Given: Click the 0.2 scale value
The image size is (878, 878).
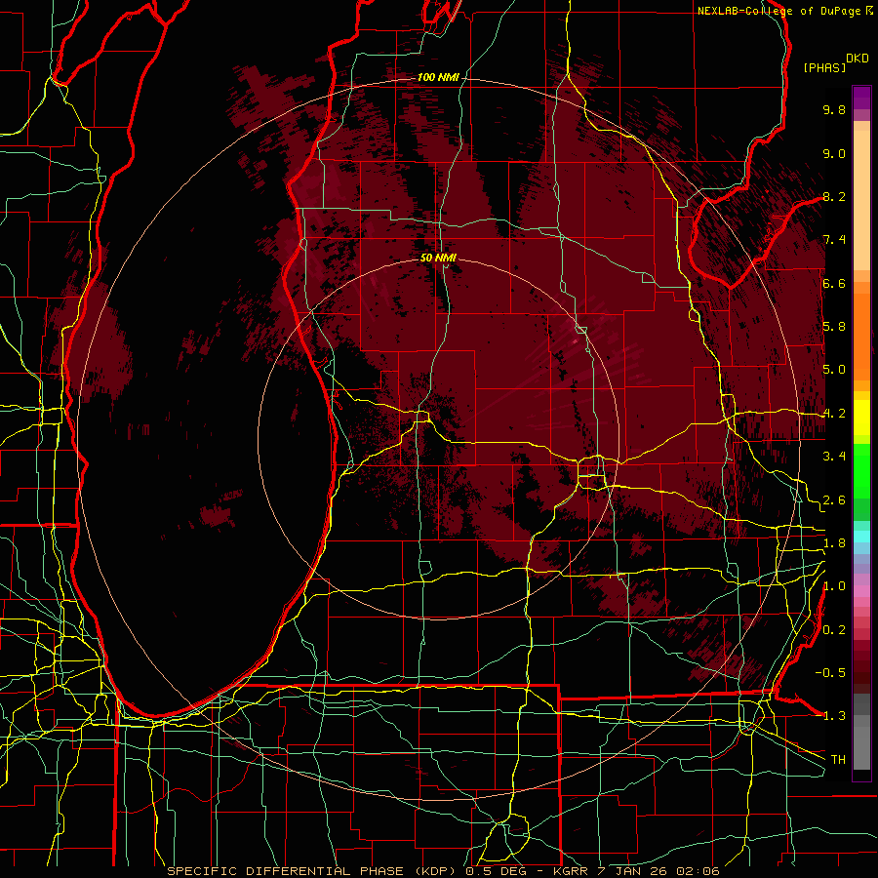Looking at the screenshot, I should [x=834, y=630].
